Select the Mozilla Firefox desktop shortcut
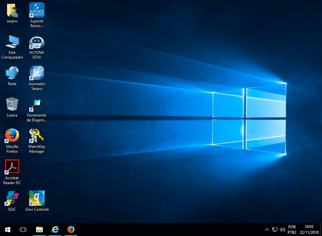The image size is (322, 236). tap(12, 136)
